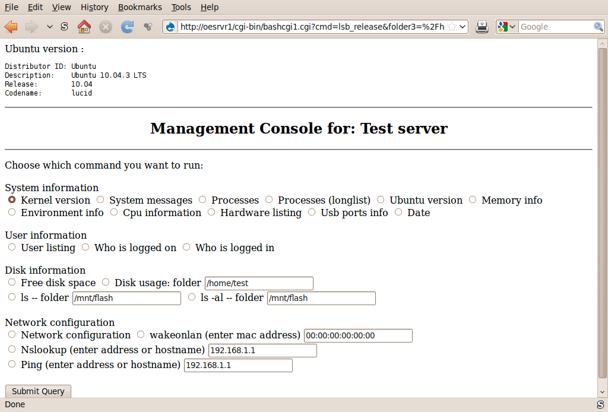Image resolution: width=608 pixels, height=412 pixels.
Task: Open the back/forward history dropdown arrow
Action: pos(50,27)
